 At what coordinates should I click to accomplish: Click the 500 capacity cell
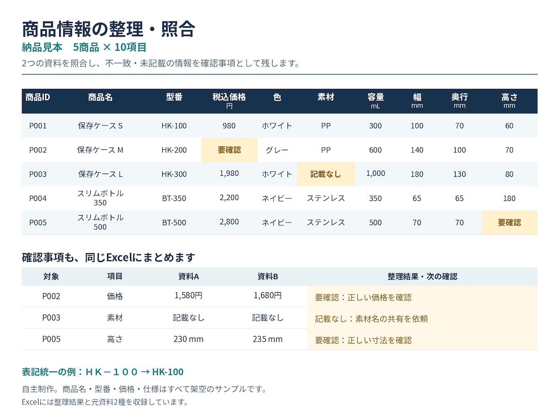coord(375,223)
